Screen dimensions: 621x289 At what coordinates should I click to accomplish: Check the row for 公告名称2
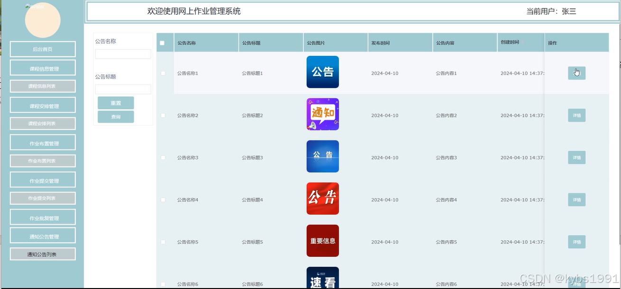pyautogui.click(x=163, y=115)
